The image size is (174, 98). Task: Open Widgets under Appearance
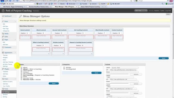(x=5, y=57)
